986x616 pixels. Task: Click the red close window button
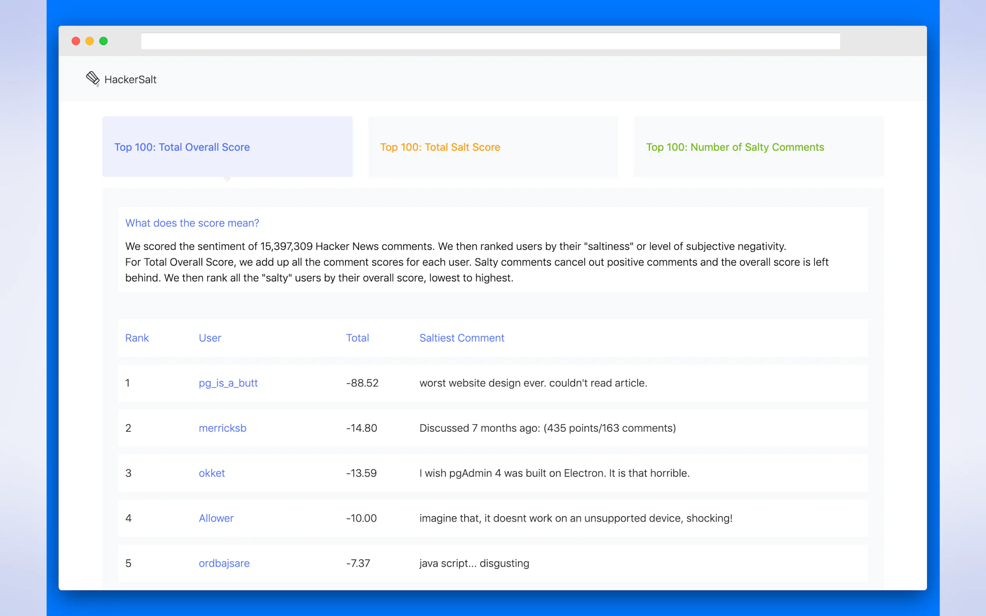[76, 41]
